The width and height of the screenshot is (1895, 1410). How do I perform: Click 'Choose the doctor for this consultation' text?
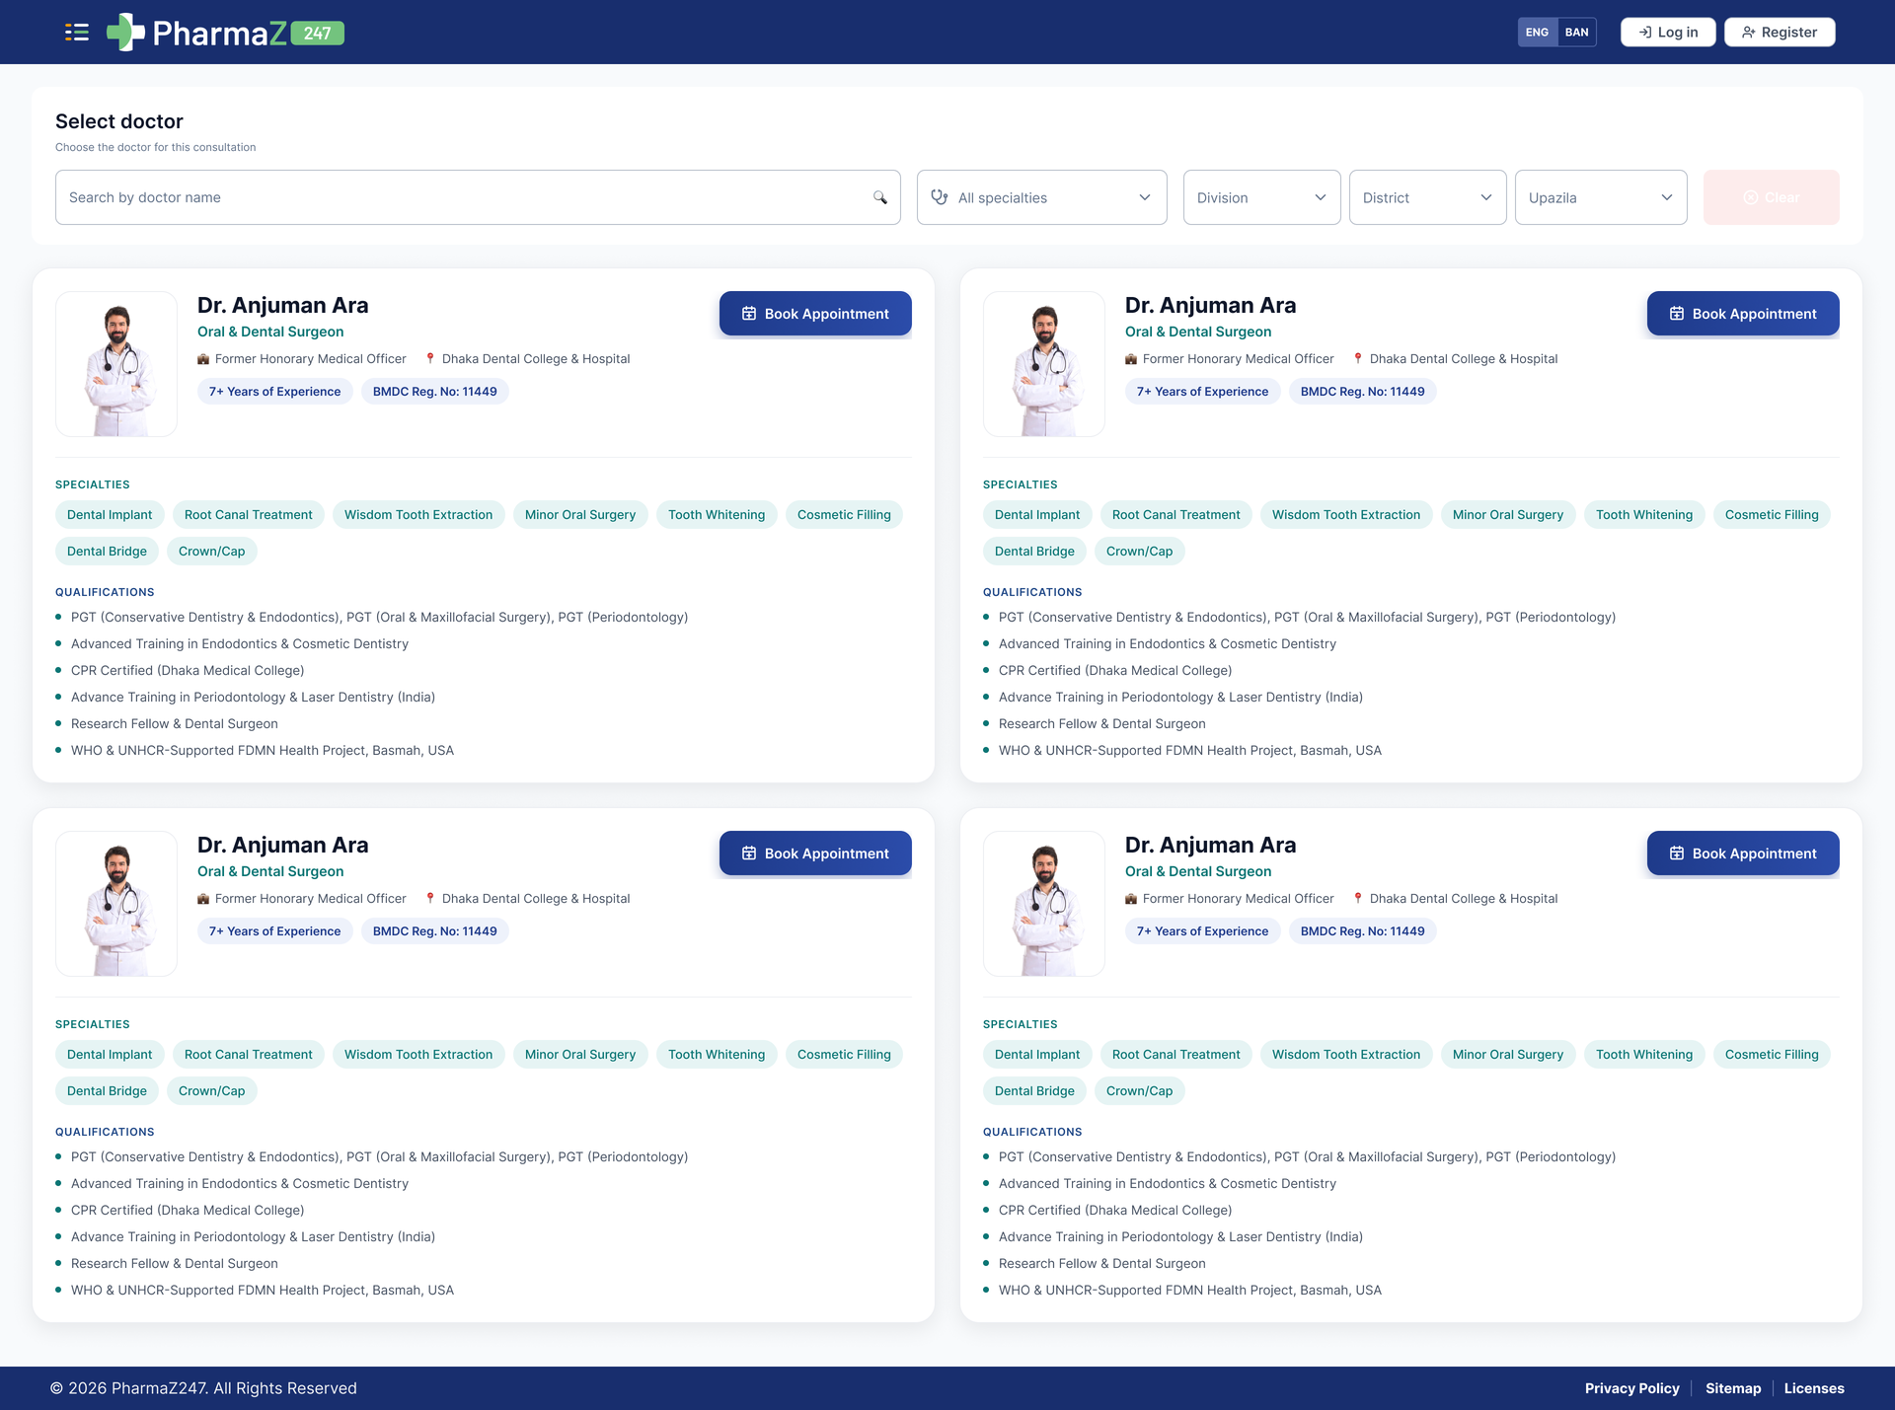coord(155,147)
